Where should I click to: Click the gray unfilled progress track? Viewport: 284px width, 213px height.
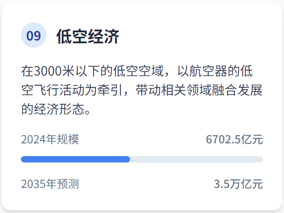pyautogui.click(x=196, y=159)
